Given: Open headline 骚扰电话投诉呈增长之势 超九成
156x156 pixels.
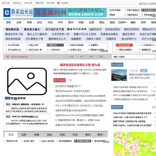Looking at the screenshot, I should coord(80,65).
